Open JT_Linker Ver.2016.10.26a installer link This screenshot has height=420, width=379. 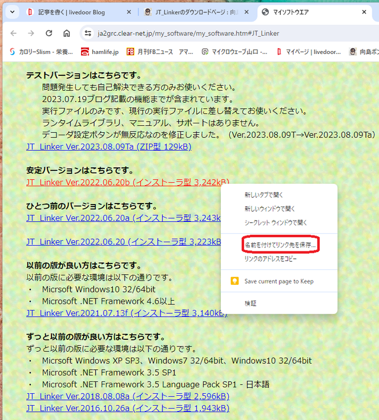127,408
